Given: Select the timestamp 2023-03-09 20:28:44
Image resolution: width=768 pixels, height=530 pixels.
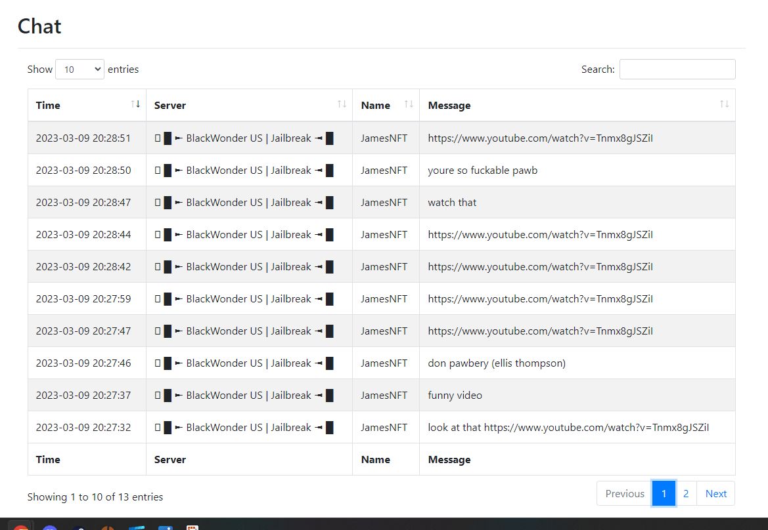Looking at the screenshot, I should 83,235.
